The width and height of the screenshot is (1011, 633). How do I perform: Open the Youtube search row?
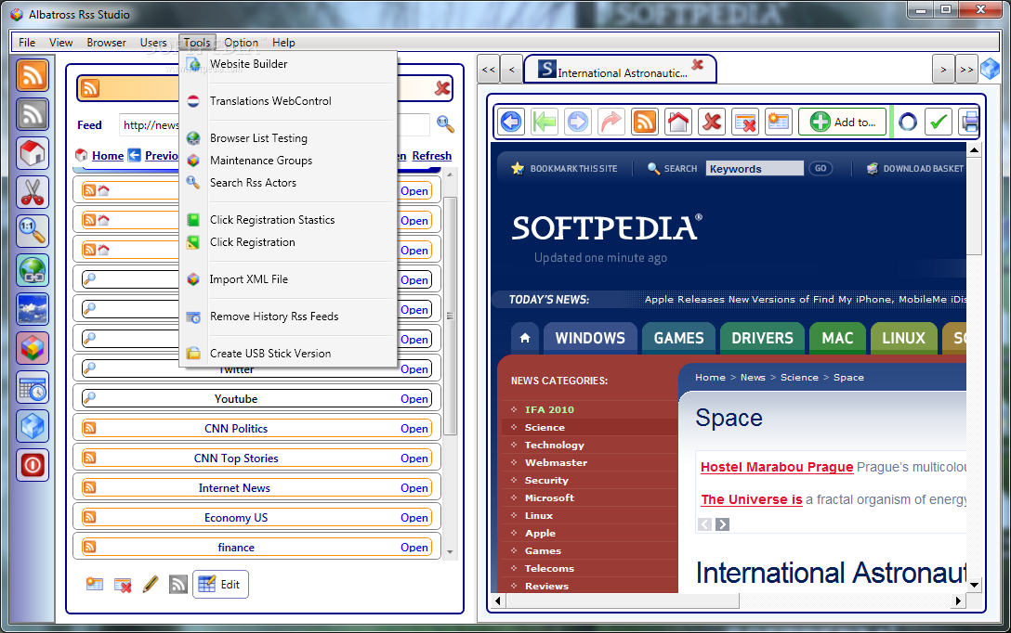click(414, 399)
